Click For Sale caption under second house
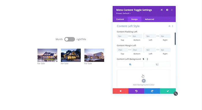Viewport: 202px width, 110px height. click(65, 63)
